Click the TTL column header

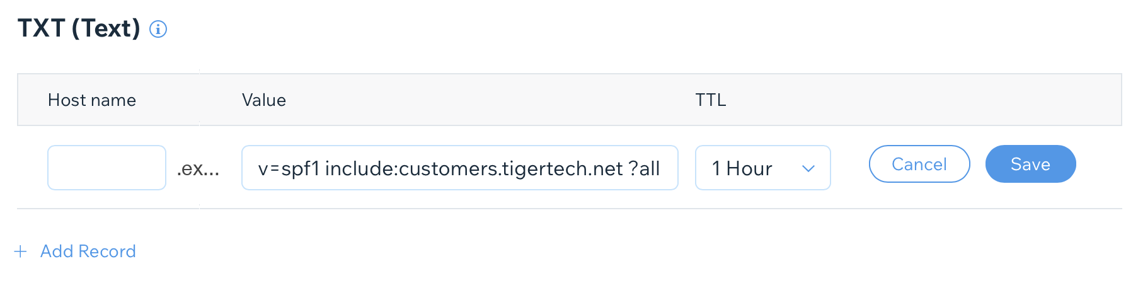711,100
